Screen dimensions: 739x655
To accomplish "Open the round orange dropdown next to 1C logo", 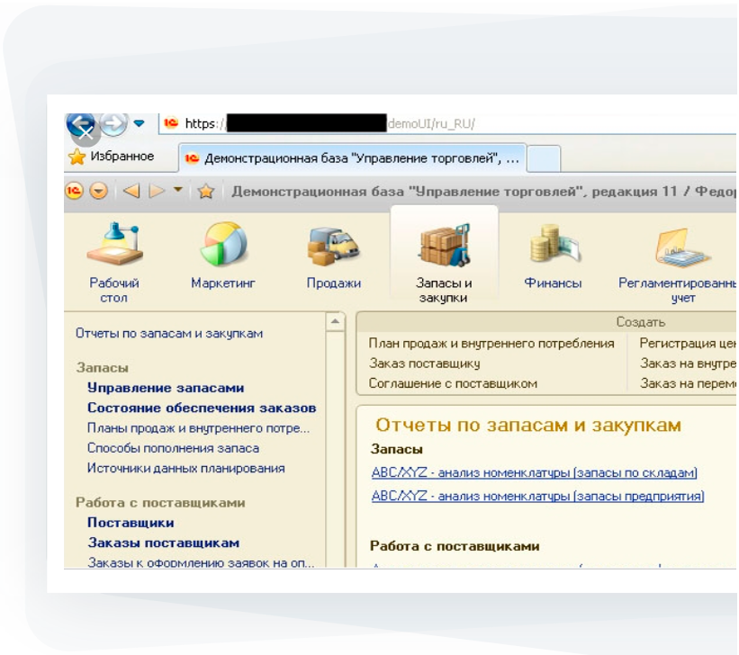I will pyautogui.click(x=98, y=191).
